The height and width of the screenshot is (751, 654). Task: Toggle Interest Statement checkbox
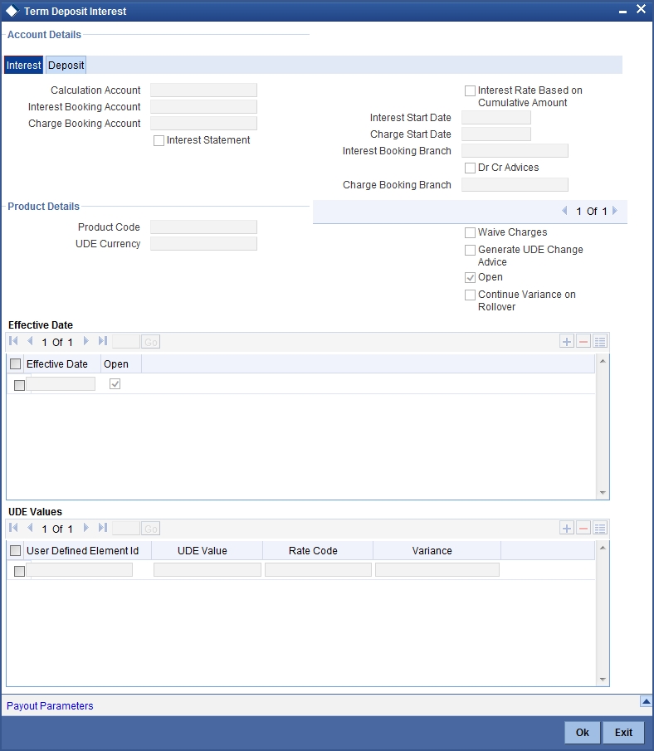point(159,141)
